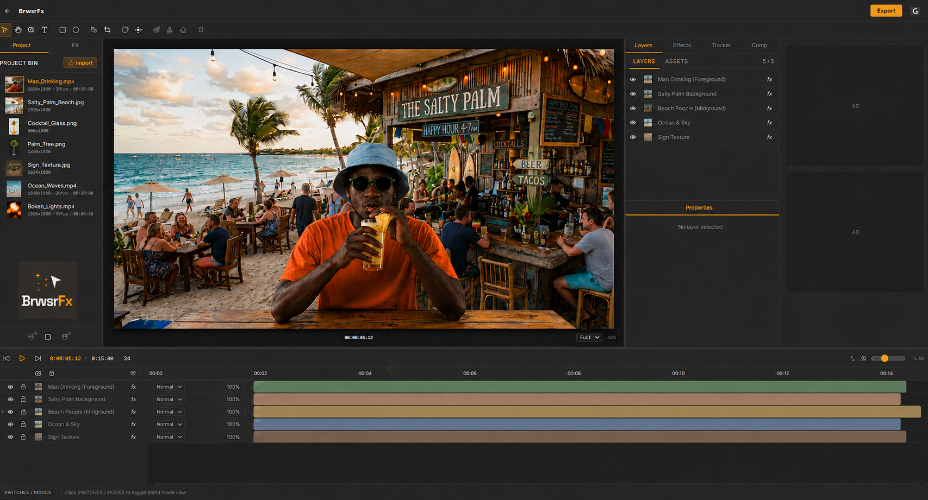928x500 pixels.
Task: Open the Full resolution dropdown under preview
Action: 589,337
